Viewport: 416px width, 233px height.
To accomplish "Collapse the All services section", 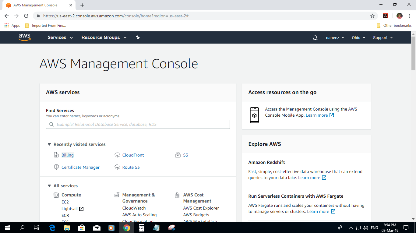I will tap(49, 186).
